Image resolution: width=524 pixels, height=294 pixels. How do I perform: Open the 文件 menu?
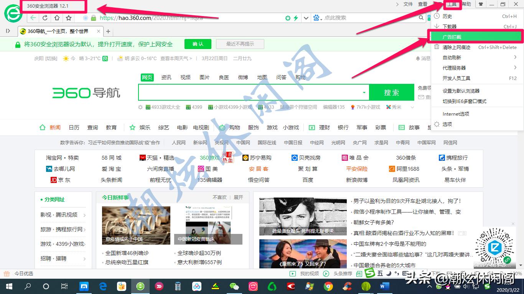coord(408,4)
